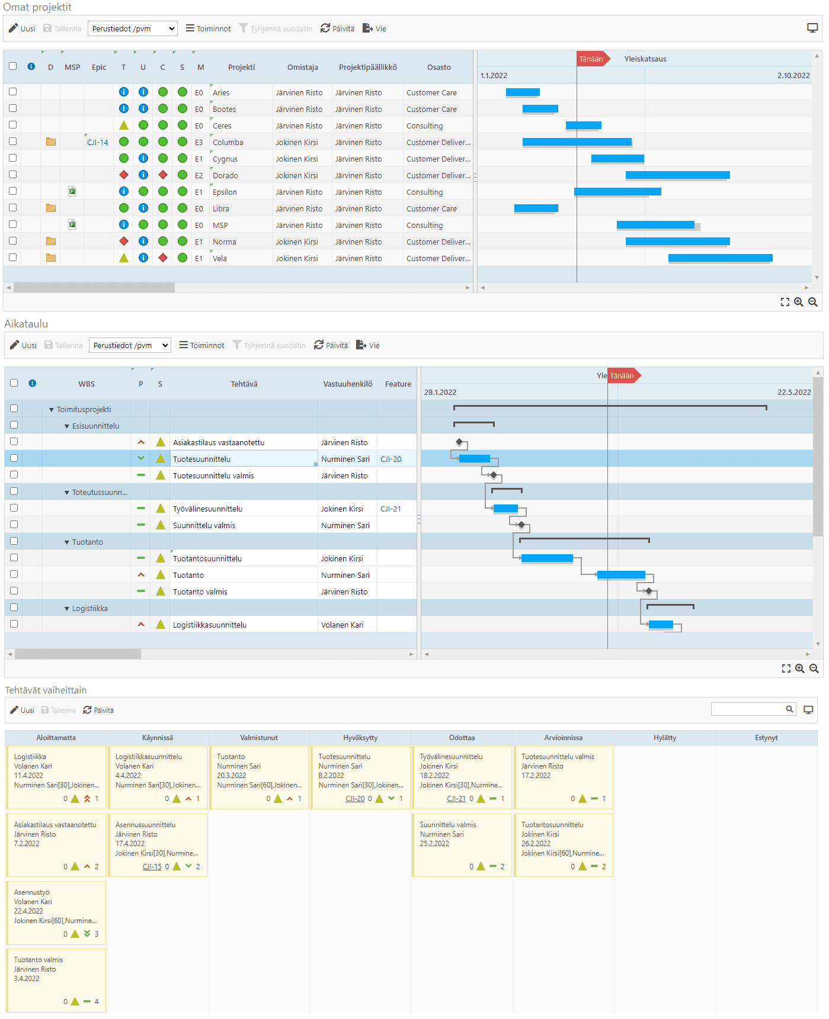This screenshot has width=829, height=1019.
Task: Check the checkbox for Aries project
Action: (13, 92)
